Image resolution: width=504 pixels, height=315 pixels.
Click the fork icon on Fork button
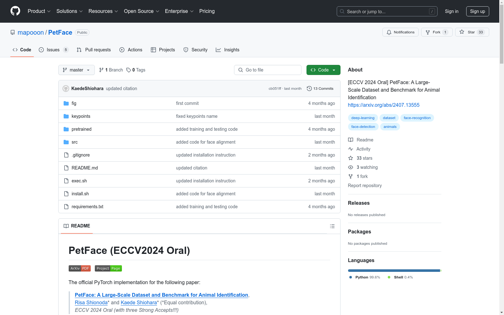(x=428, y=32)
